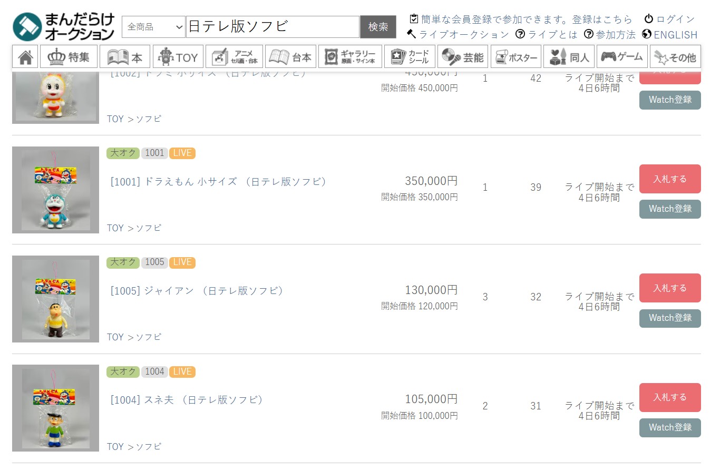Open the ポスター menu item
720x470 pixels.
516,57
